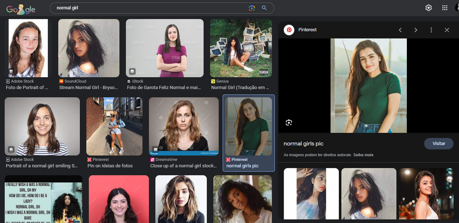Go to next image in preview panel
This screenshot has height=223, width=459.
416,30
